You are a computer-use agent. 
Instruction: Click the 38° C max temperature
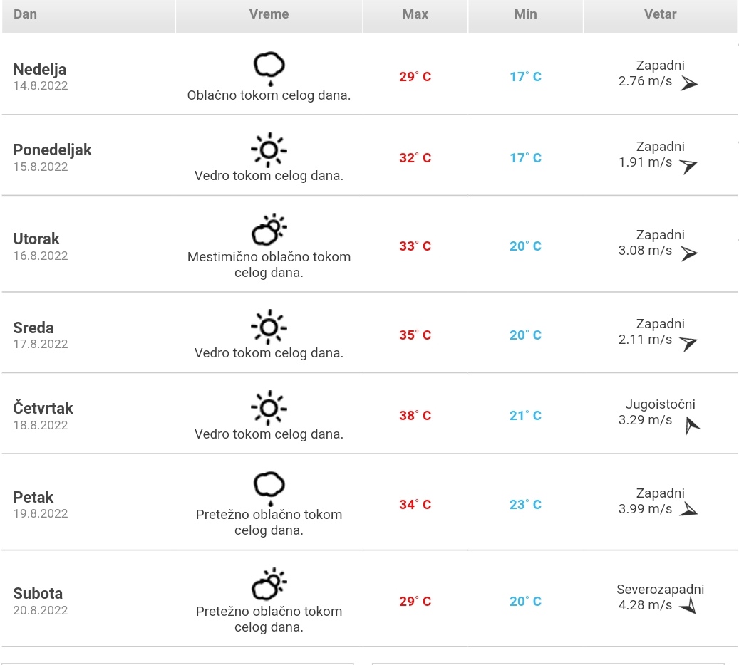[415, 415]
